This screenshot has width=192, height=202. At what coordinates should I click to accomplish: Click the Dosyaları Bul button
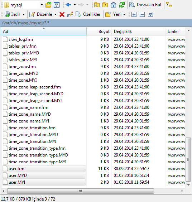click(145, 5)
